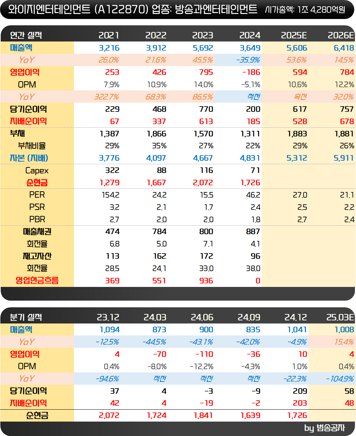
Task: Select the 2024 debt ratio 22%
Action: (253, 146)
